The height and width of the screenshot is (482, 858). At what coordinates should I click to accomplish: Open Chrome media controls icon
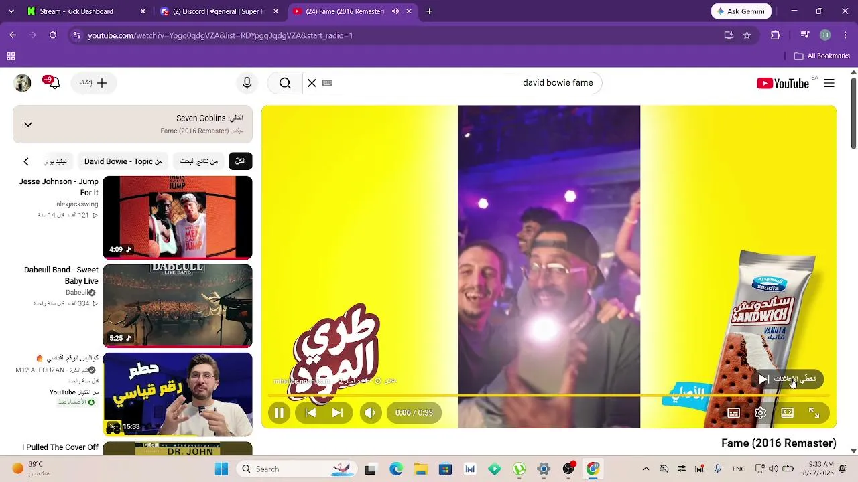point(805,35)
